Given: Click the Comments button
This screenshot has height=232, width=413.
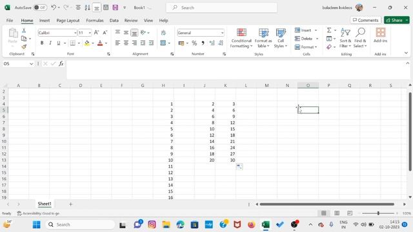Looking at the screenshot, I should point(366,20).
